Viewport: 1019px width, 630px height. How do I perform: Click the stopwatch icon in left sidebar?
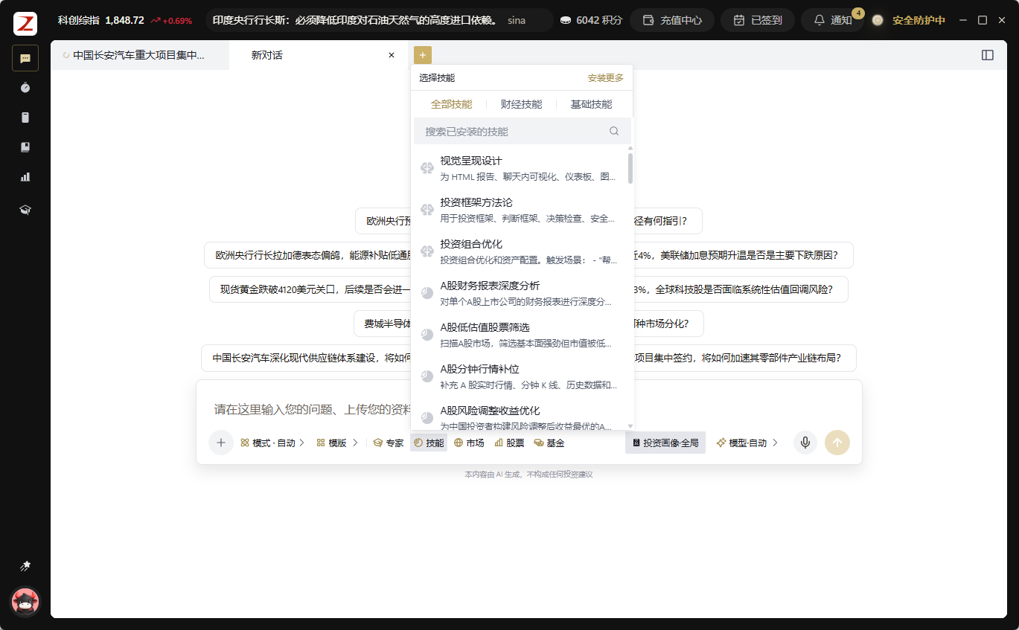(x=25, y=88)
